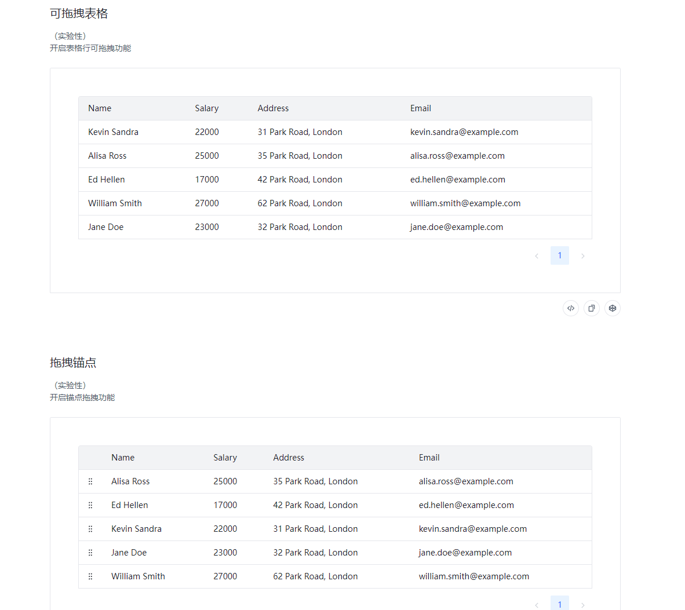Image resolution: width=685 pixels, height=610 pixels.
Task: Go to previous page in anchor table
Action: [x=537, y=605]
